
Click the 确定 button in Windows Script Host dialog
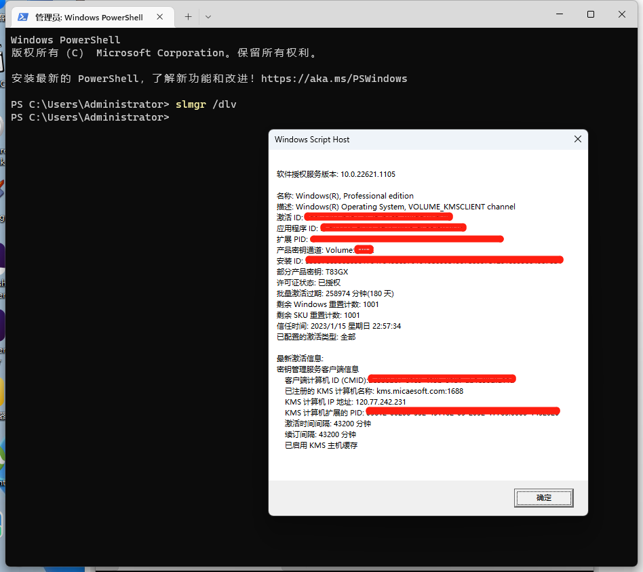click(x=543, y=498)
